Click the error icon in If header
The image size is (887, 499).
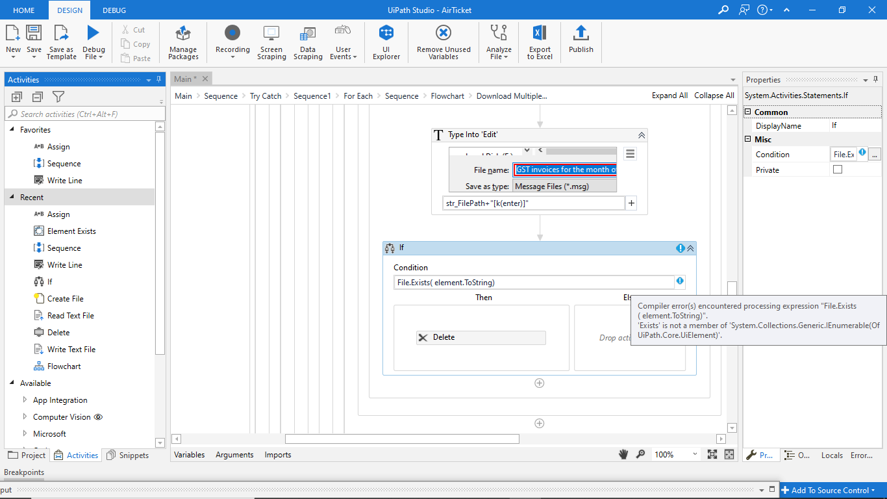[x=681, y=248]
